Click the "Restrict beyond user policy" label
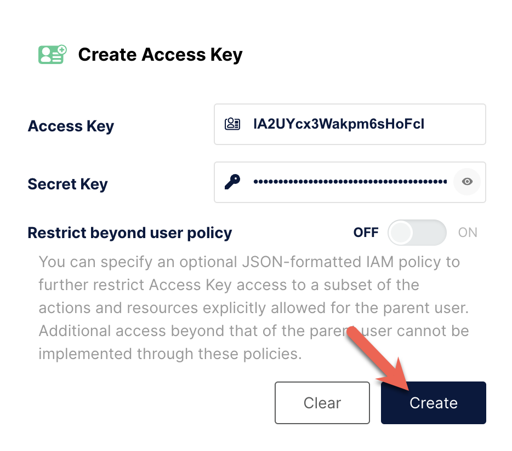The image size is (512, 451). (130, 233)
